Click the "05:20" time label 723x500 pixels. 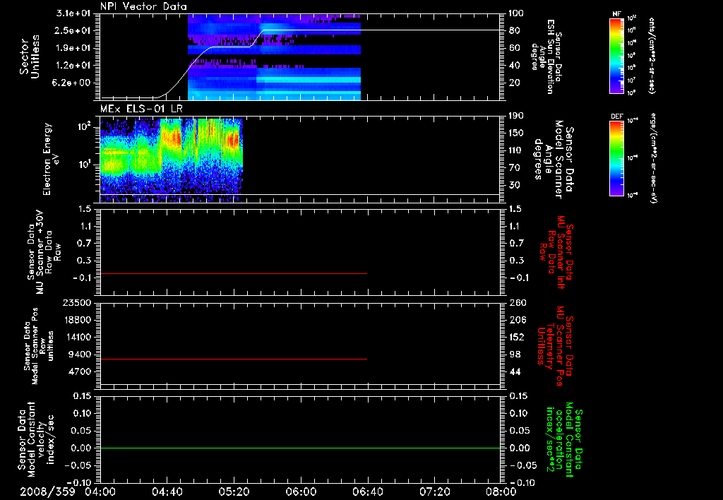234,492
